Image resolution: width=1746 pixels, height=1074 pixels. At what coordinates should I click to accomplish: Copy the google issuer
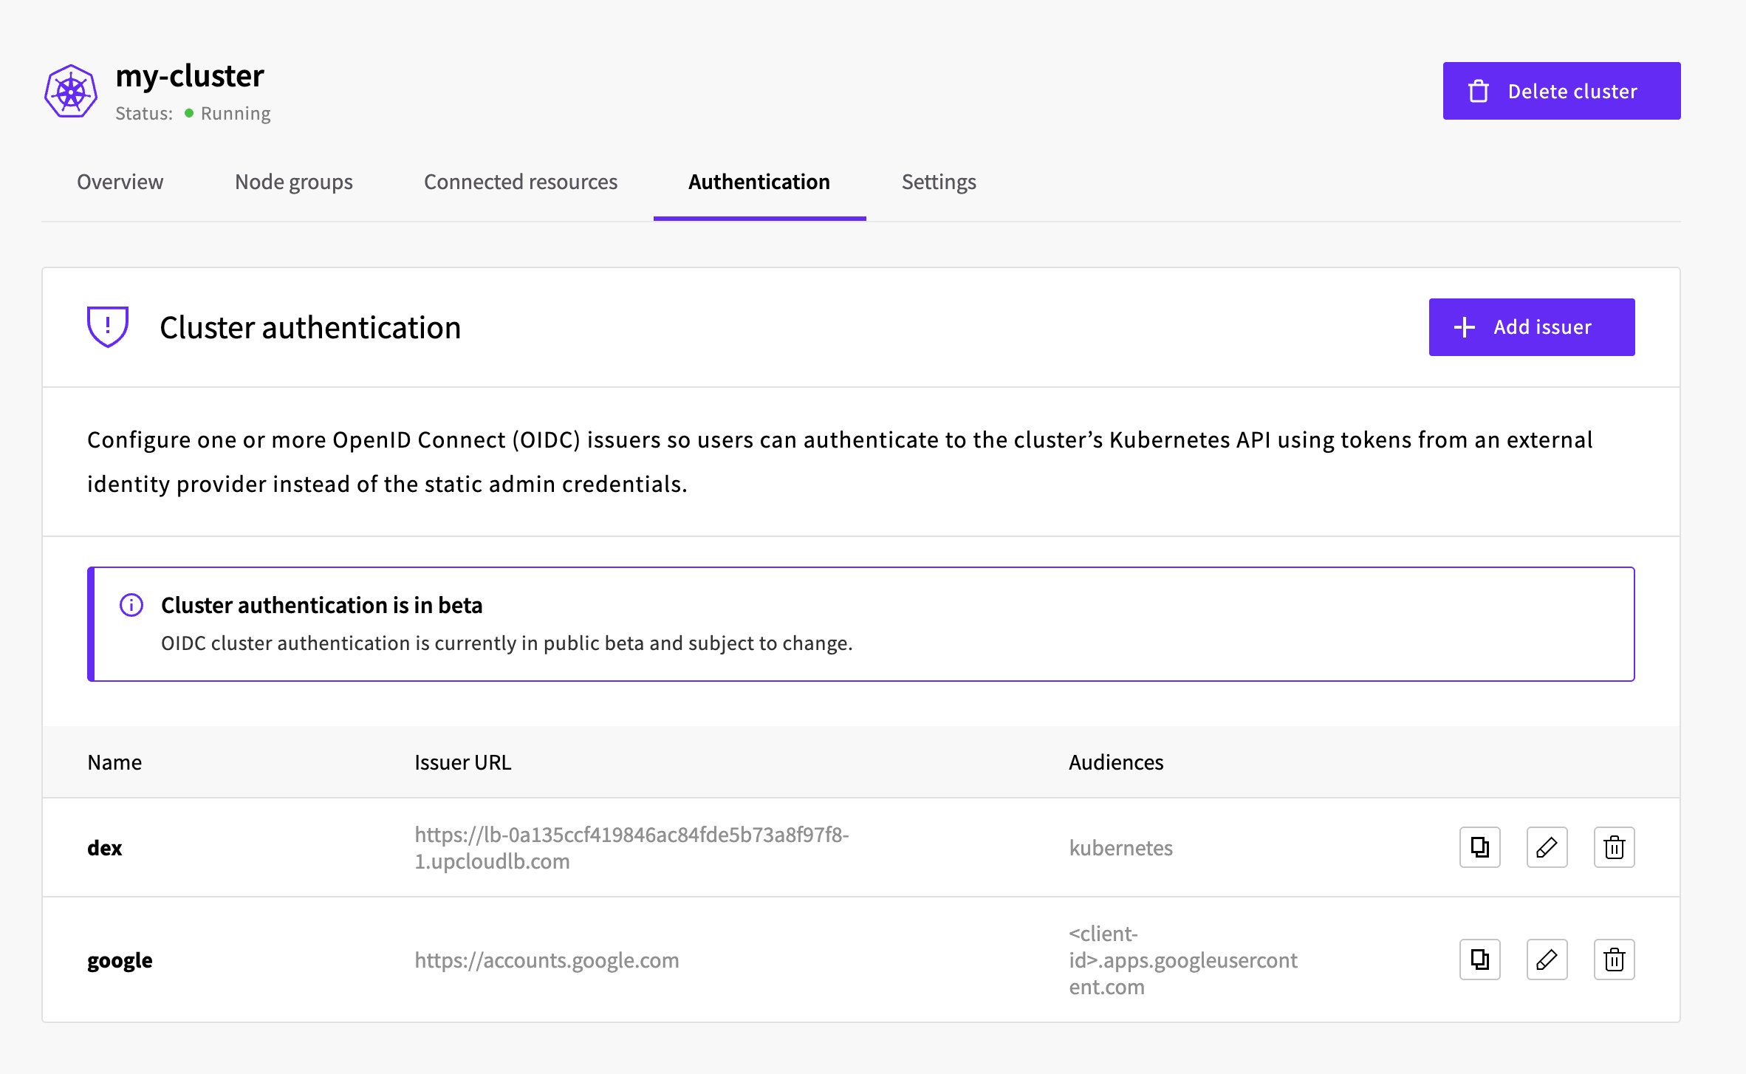[x=1479, y=960]
